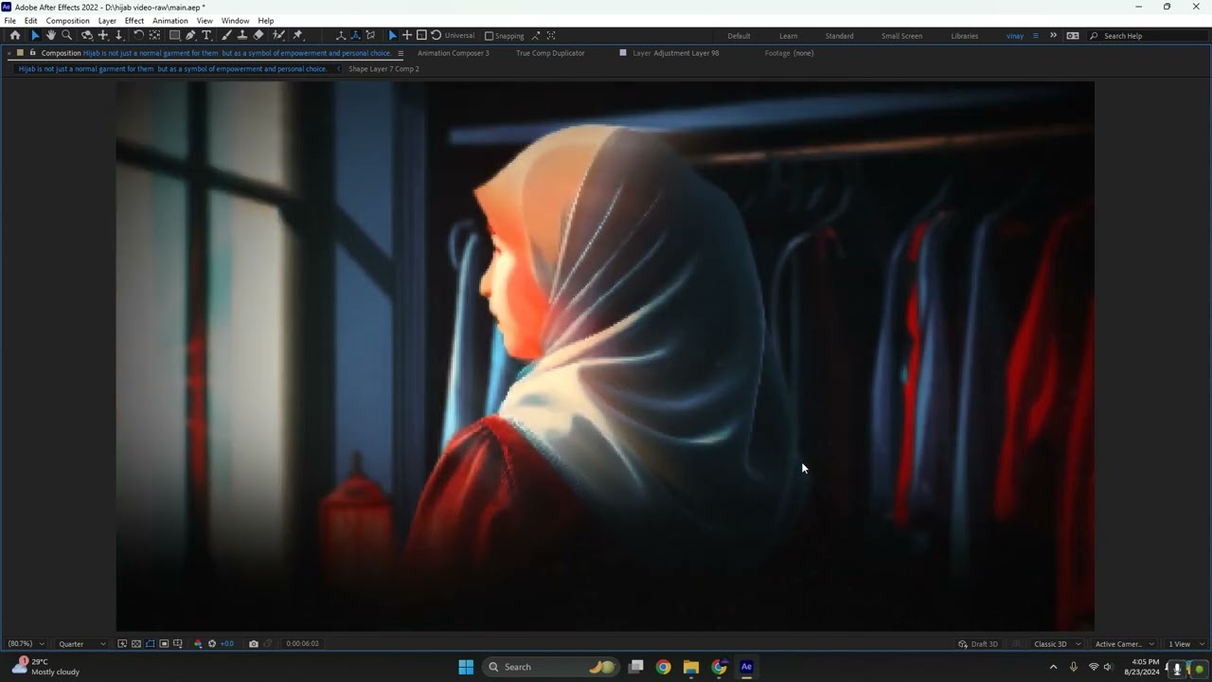Open Sync Settings icon beside Search Help

click(1073, 36)
